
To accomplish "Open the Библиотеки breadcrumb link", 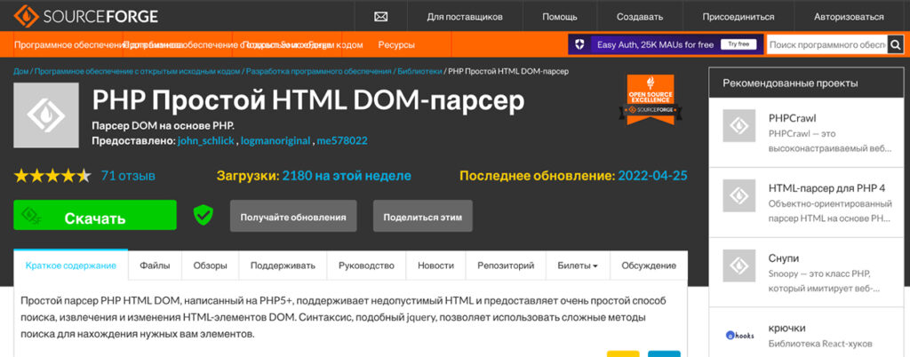I will pyautogui.click(x=419, y=72).
